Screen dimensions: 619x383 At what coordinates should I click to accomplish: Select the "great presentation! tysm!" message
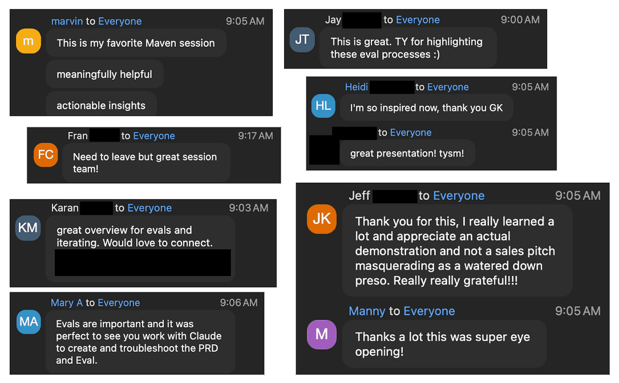[x=407, y=153]
